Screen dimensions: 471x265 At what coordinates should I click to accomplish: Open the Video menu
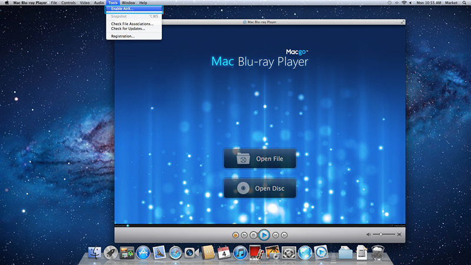tap(85, 3)
